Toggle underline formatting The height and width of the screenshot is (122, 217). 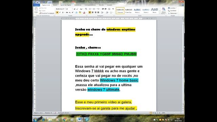click(x=63, y=13)
